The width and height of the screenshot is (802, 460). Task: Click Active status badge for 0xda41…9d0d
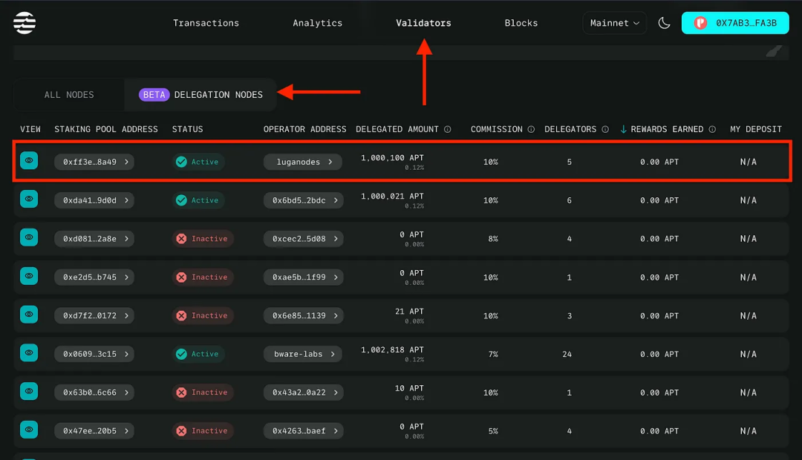(x=198, y=200)
